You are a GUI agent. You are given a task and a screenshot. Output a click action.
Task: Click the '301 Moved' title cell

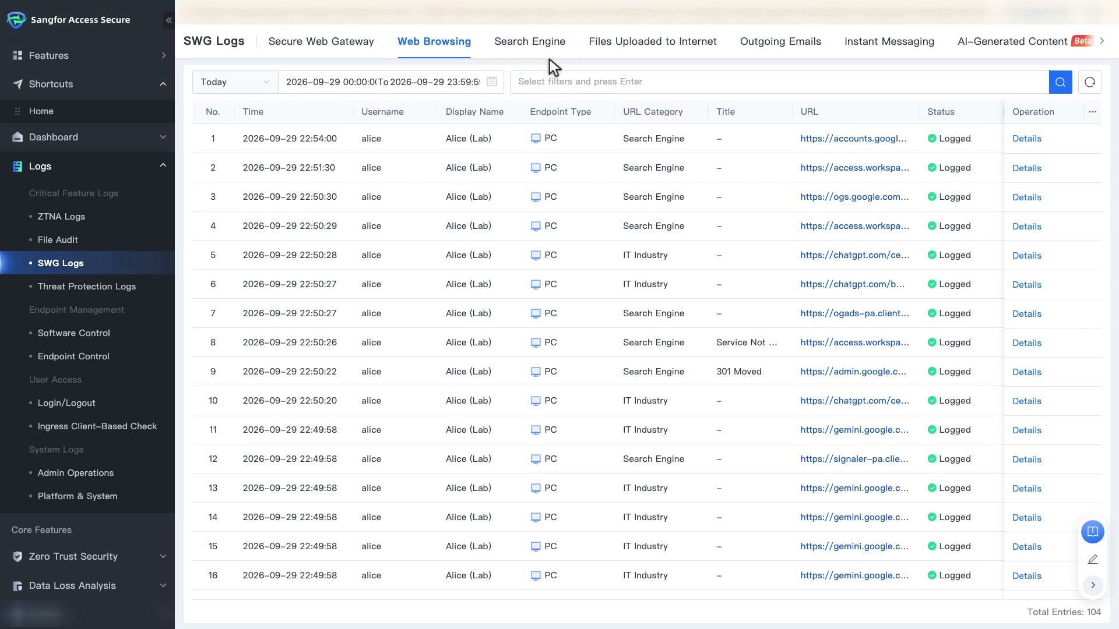[x=739, y=372]
